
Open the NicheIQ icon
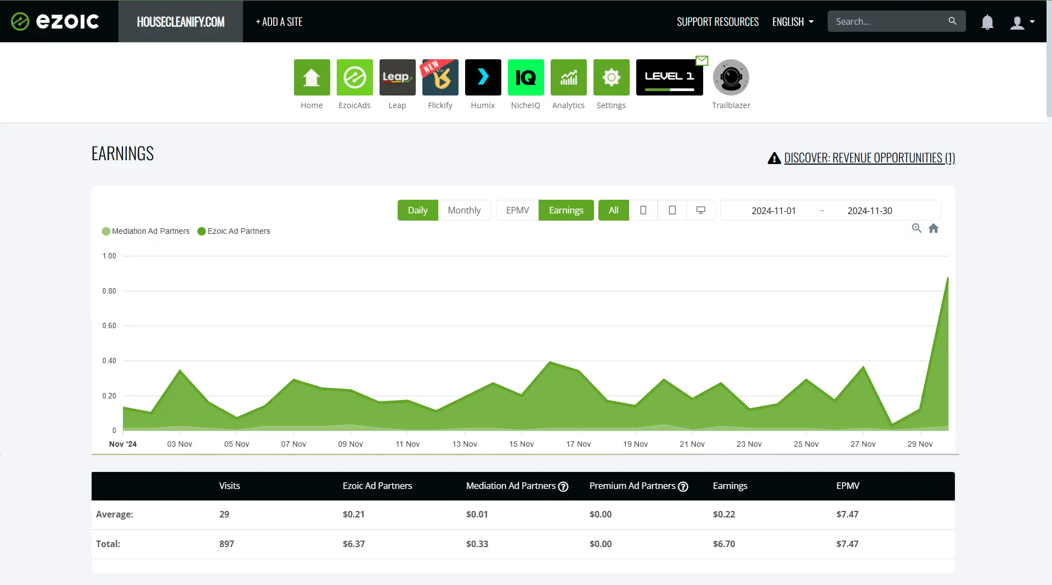coord(525,77)
